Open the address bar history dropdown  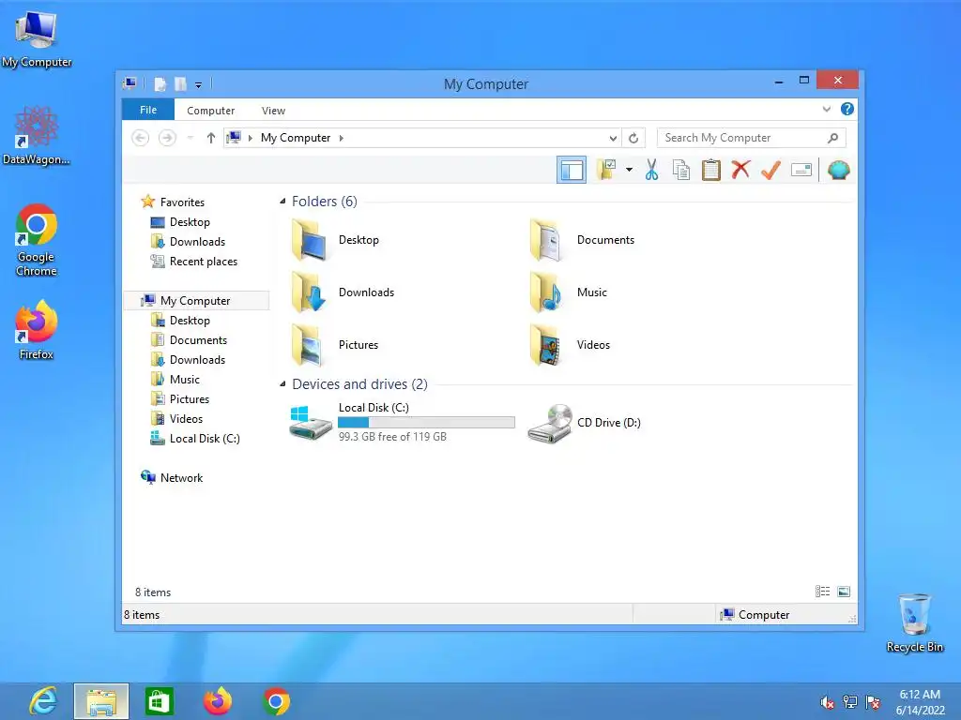tap(612, 139)
